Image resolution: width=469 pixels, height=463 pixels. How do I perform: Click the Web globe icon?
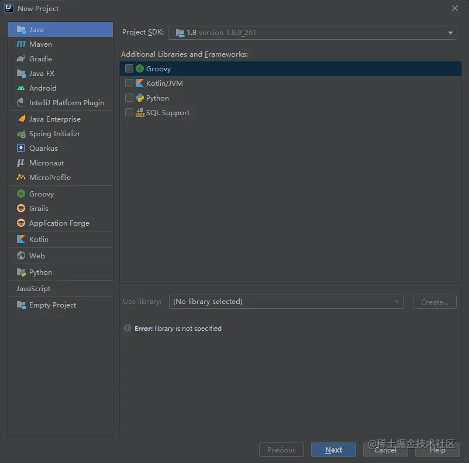(21, 255)
